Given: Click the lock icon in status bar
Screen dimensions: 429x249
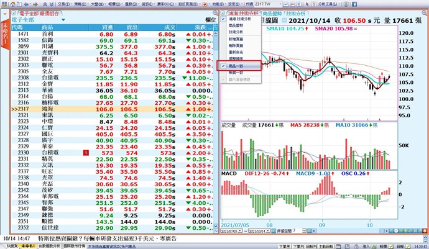Looking at the screenshot, I should tap(356, 247).
